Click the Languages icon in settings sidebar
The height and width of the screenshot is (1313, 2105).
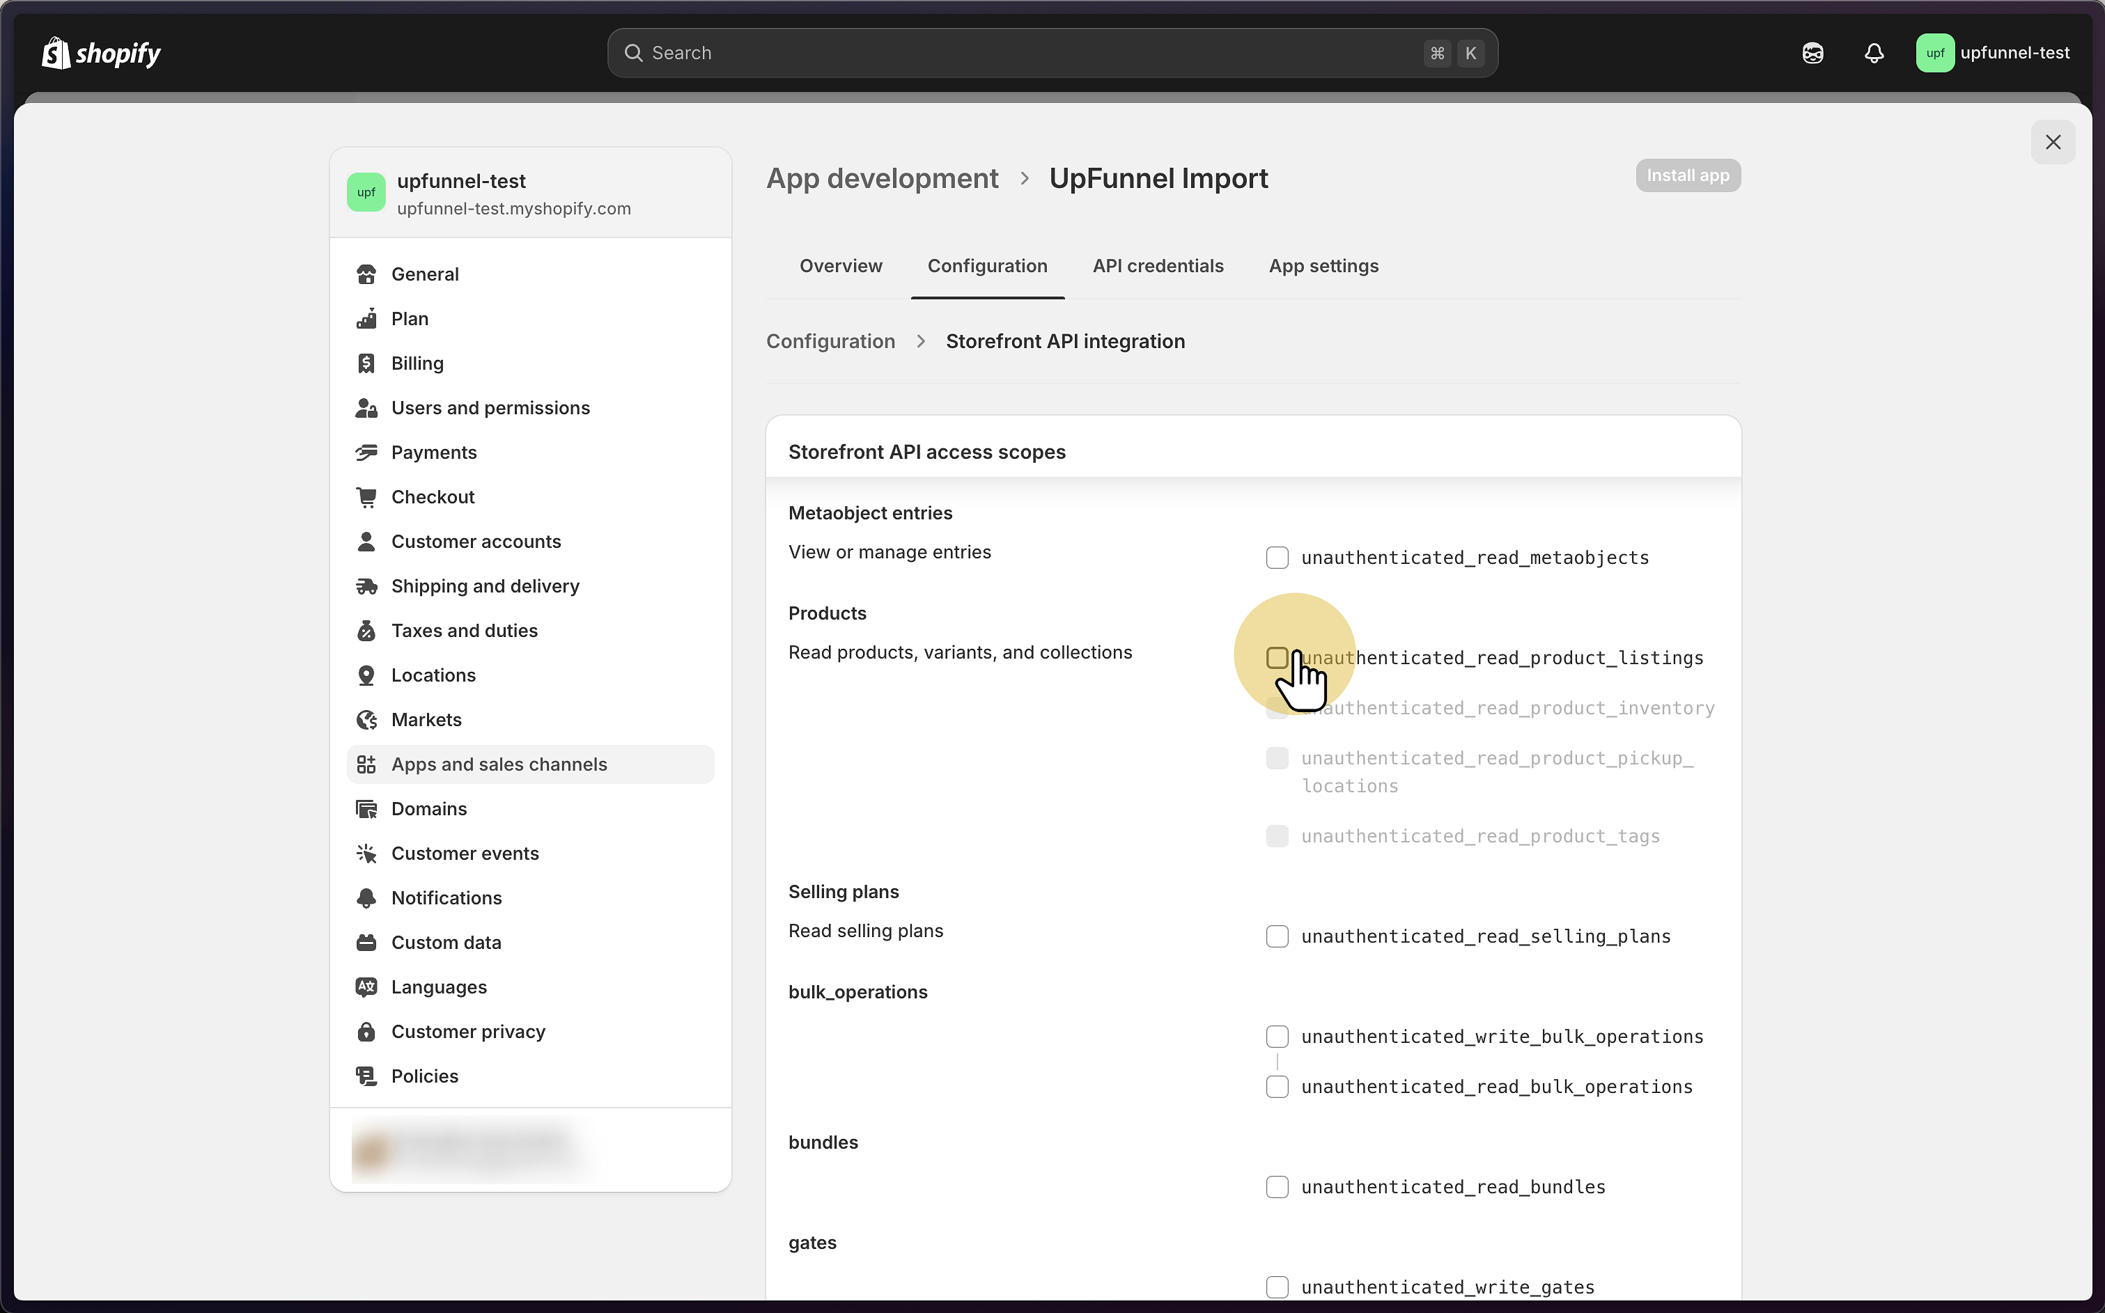click(366, 987)
